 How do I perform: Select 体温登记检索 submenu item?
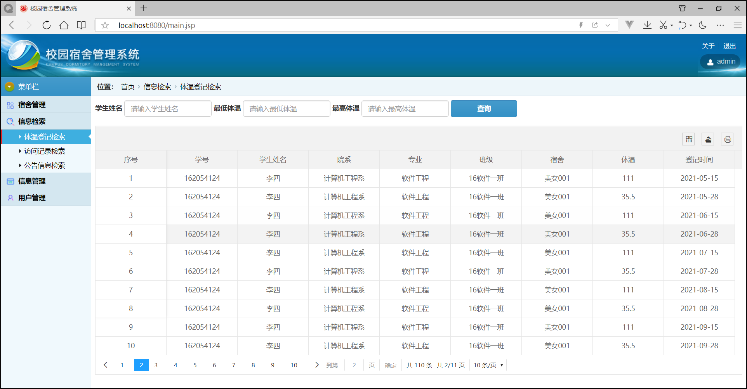click(x=46, y=137)
